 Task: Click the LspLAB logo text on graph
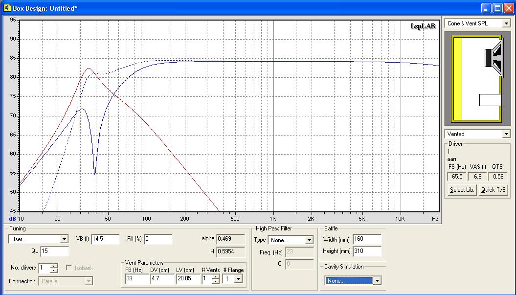(423, 26)
